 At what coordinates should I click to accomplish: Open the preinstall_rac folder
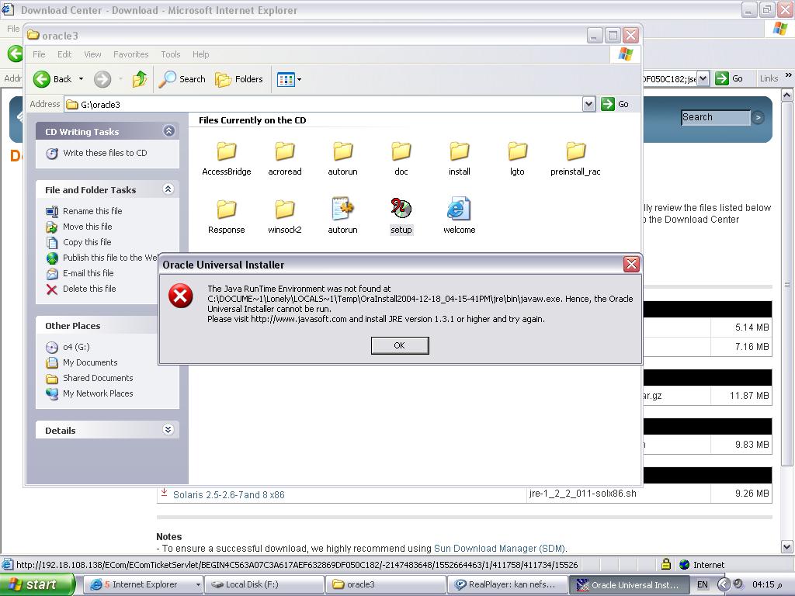(x=575, y=152)
